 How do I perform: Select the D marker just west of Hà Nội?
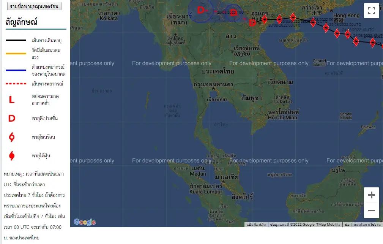[x=252, y=23]
